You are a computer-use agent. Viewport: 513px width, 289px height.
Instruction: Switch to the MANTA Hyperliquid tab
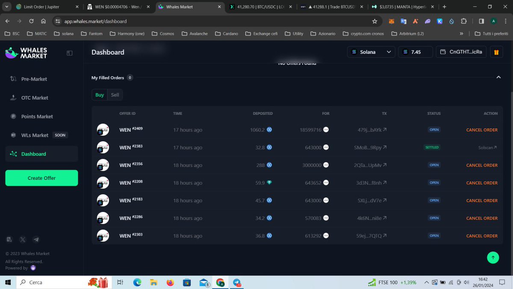(x=403, y=7)
